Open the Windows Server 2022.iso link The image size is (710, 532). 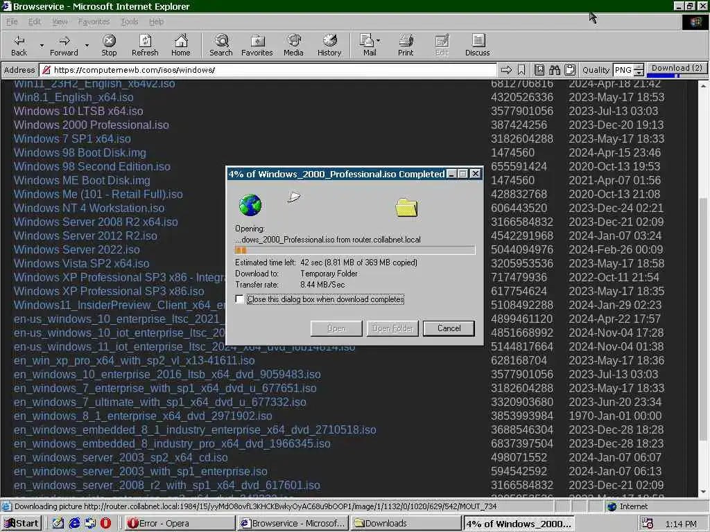tap(76, 249)
